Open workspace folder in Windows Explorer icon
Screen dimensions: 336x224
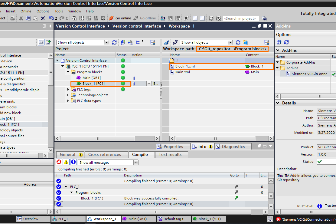[x=245, y=42]
